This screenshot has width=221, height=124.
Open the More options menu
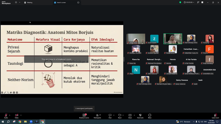click(x=150, y=116)
